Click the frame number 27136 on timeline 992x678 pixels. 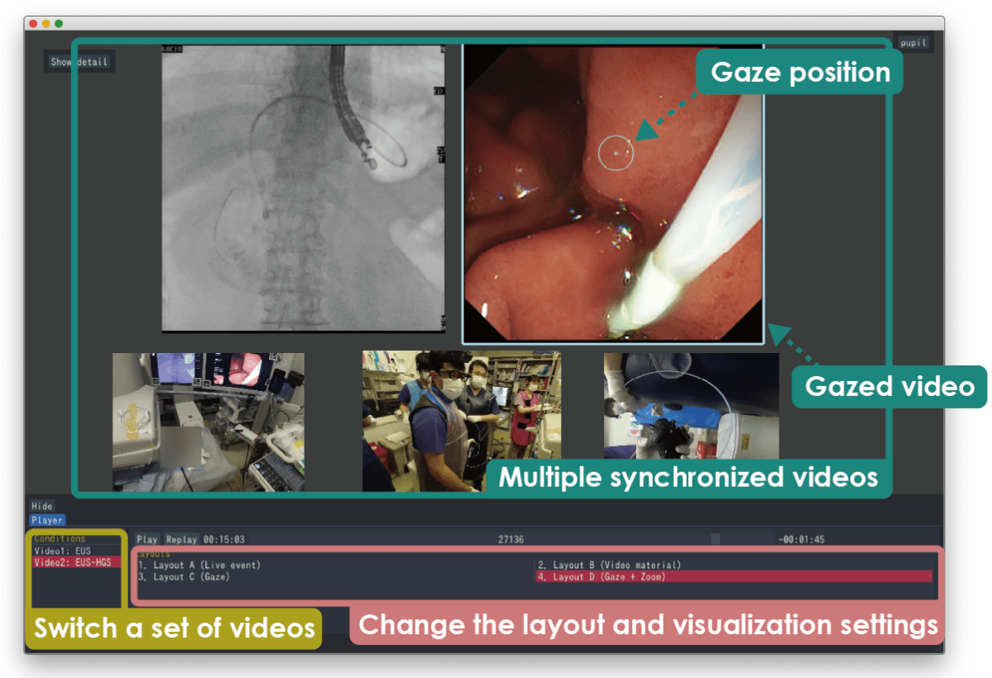[510, 540]
